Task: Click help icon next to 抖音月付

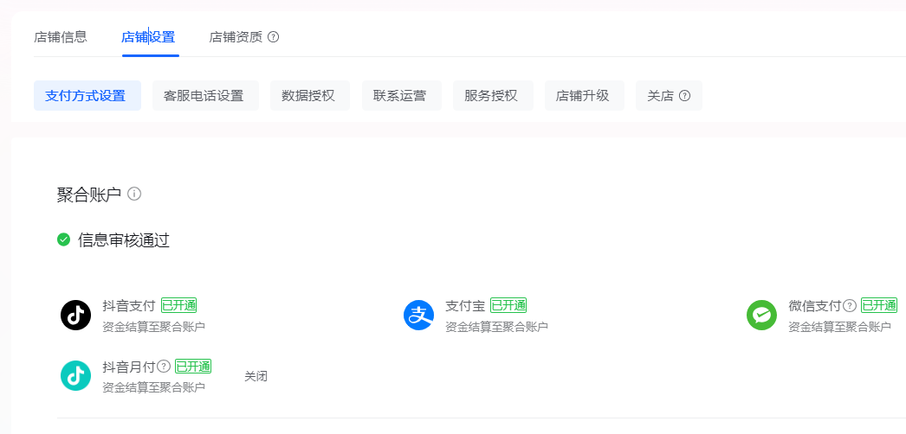Action: click(164, 366)
